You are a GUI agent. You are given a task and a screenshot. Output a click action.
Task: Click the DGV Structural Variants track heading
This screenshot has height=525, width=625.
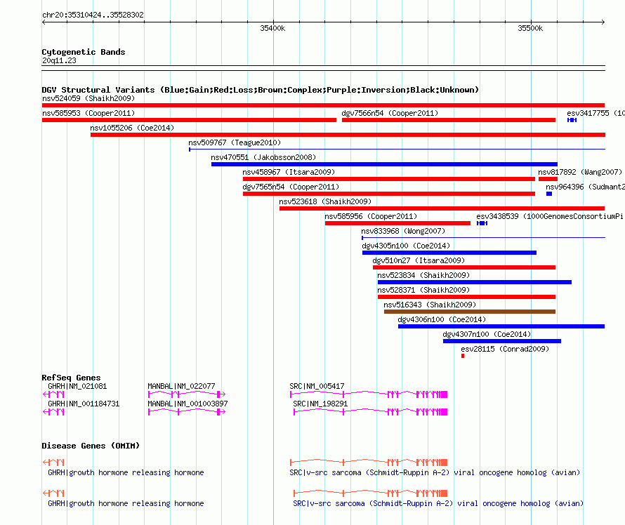coord(261,90)
